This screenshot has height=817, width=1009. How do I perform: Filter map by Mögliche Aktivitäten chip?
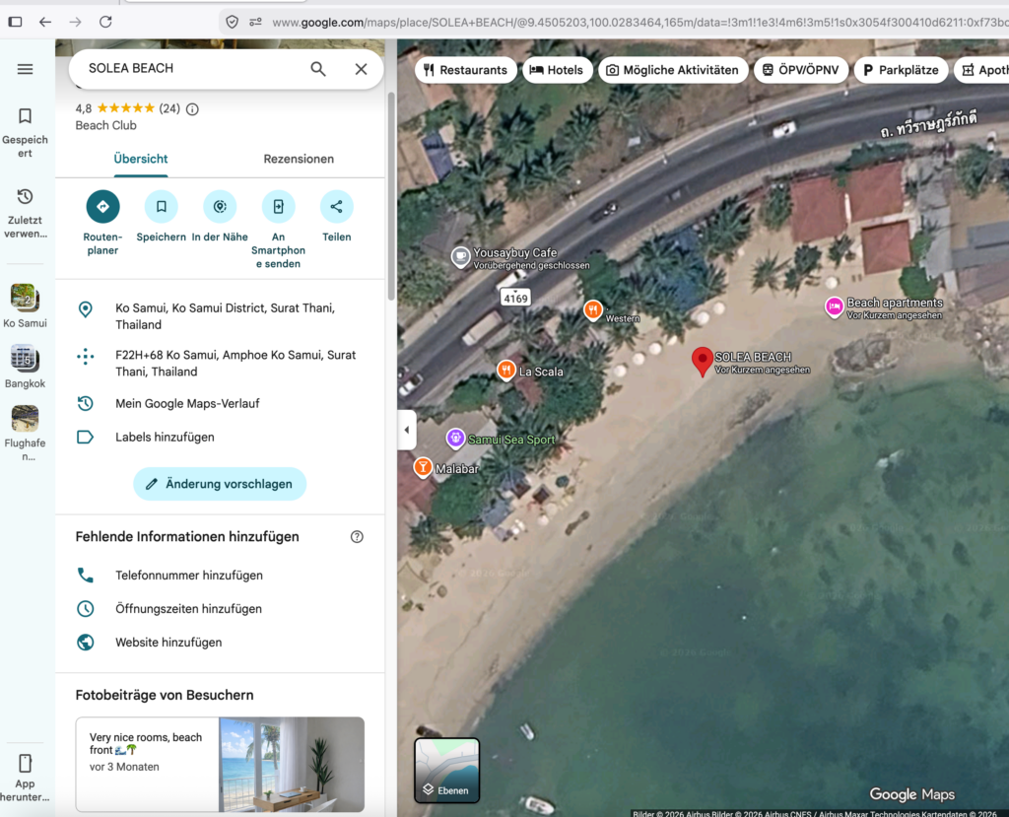coord(673,70)
